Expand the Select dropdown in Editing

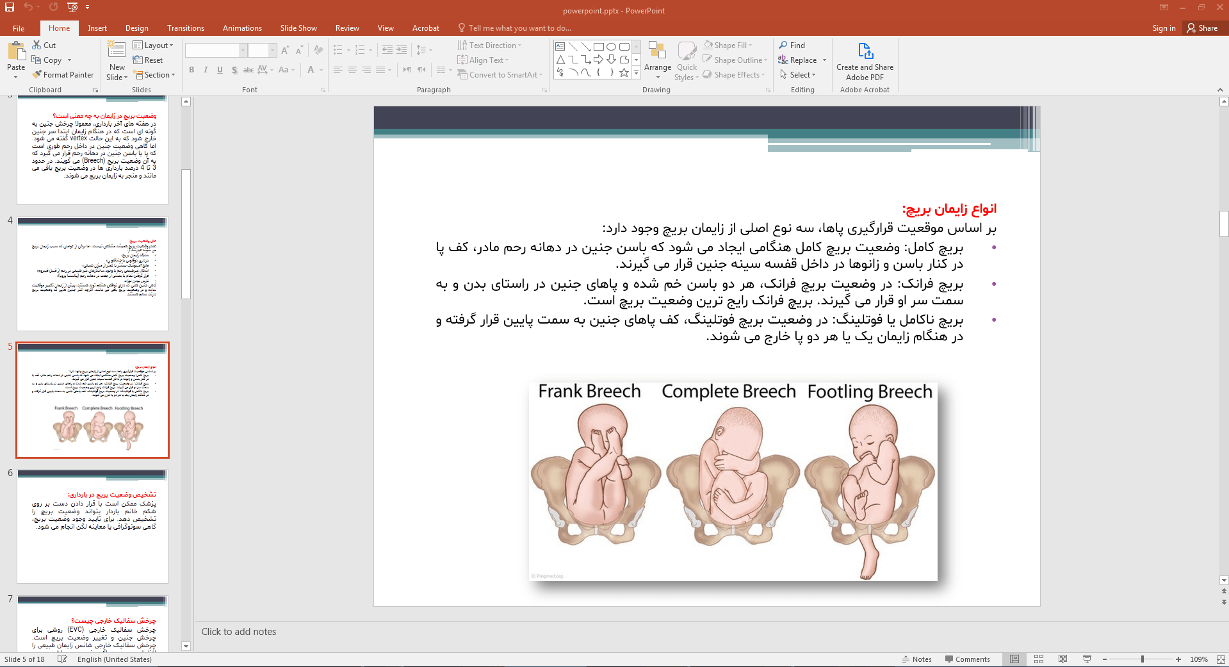[x=798, y=75]
